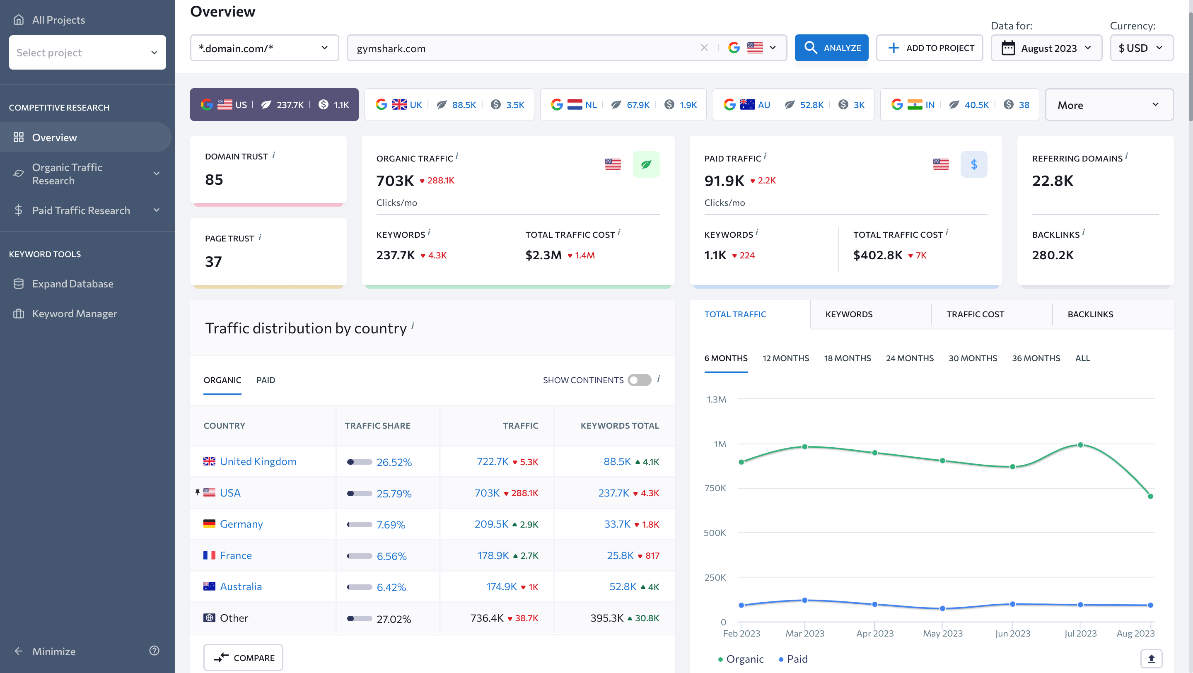The height and width of the screenshot is (673, 1193).
Task: Click the Minimize sidebar arrow icon
Action: [x=19, y=651]
